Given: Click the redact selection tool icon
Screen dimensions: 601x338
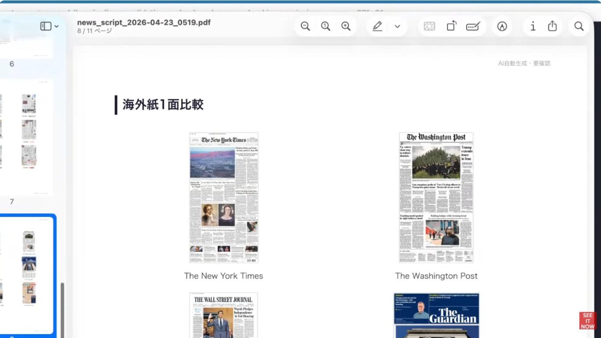Looking at the screenshot, I should tap(430, 26).
